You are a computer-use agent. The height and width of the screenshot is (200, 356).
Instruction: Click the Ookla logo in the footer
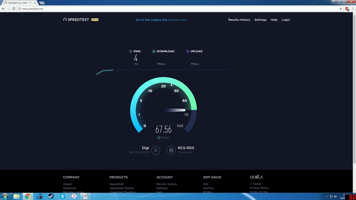pos(256,177)
